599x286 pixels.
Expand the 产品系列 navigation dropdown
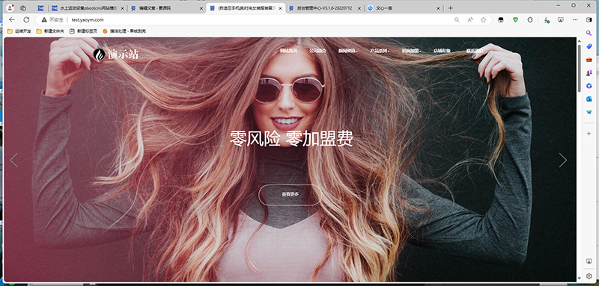pos(380,51)
